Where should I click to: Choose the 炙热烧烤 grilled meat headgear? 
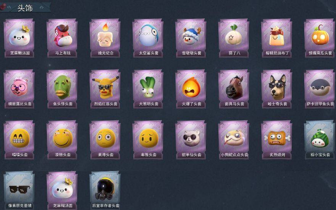pyautogui.click(x=276, y=140)
